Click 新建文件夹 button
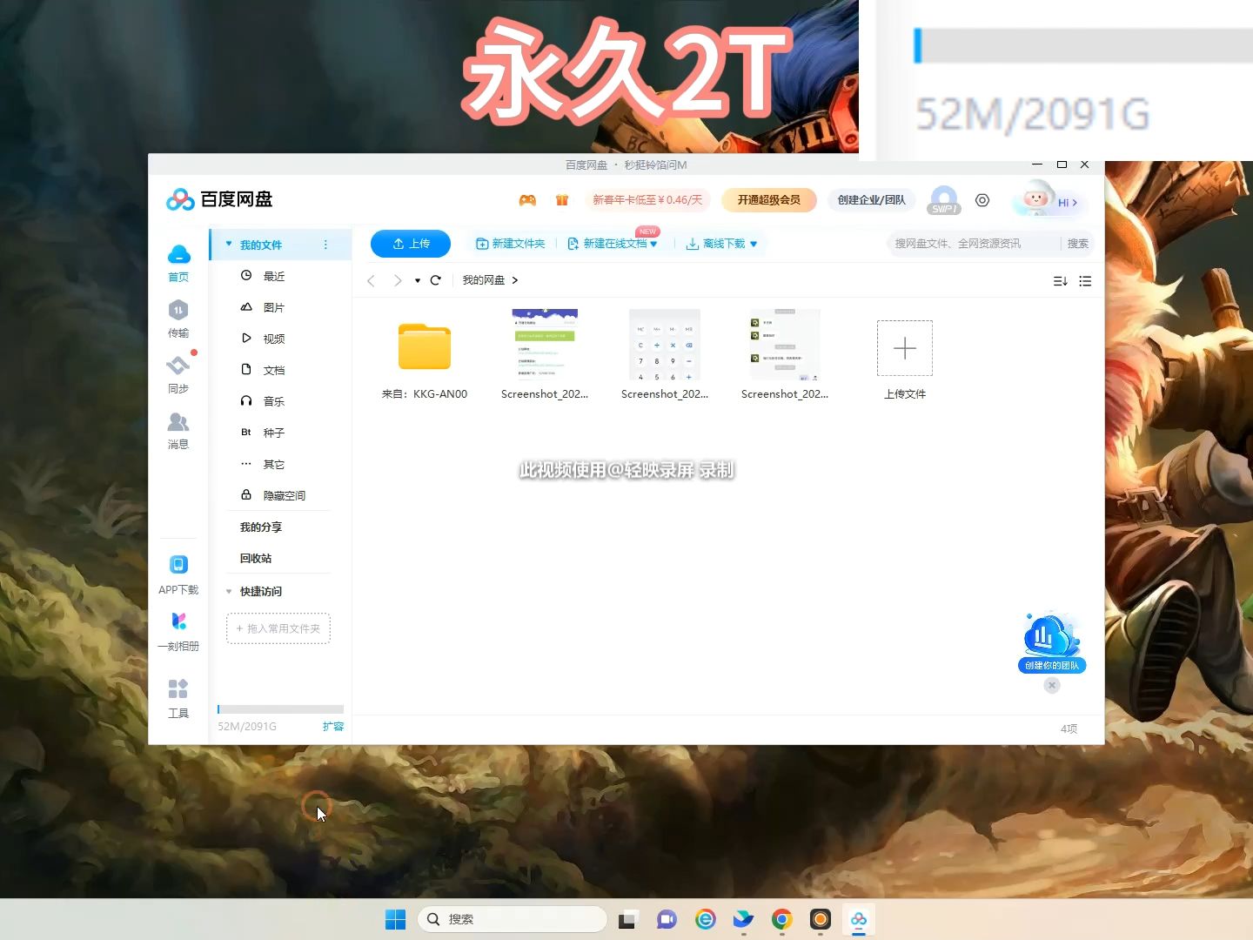Screen dimensions: 1253x940 pyautogui.click(x=511, y=244)
